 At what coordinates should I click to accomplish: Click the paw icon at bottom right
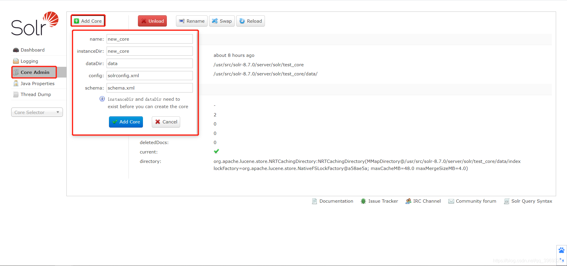point(561,250)
